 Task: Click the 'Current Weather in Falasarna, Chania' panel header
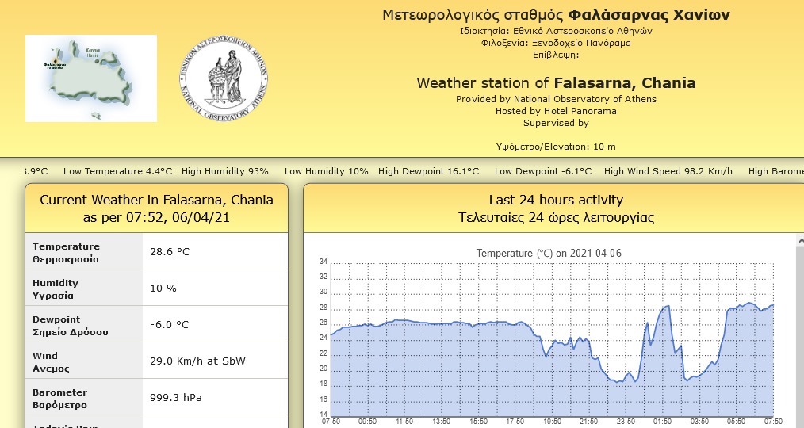(x=156, y=208)
